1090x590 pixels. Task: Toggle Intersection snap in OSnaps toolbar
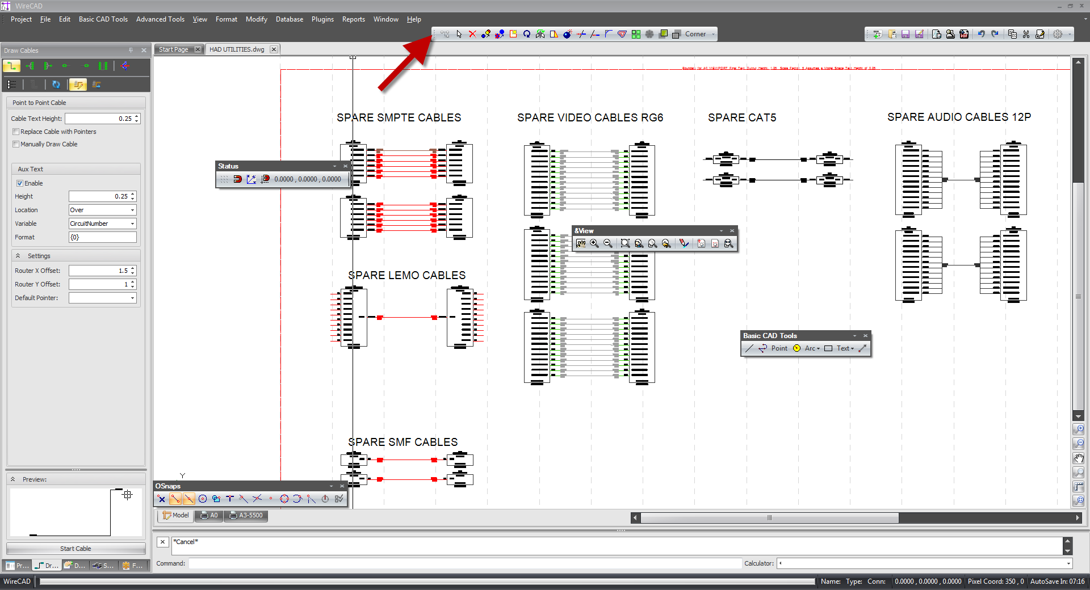coord(257,499)
